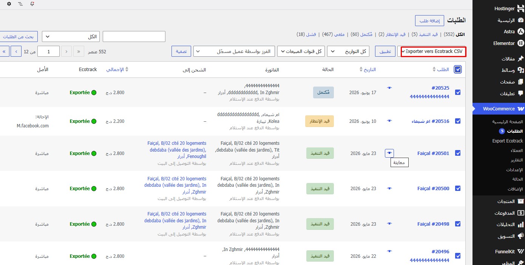Screen dimensions: 525x265
Task: Filter by ملغي (467) status
Action: (x=332, y=34)
